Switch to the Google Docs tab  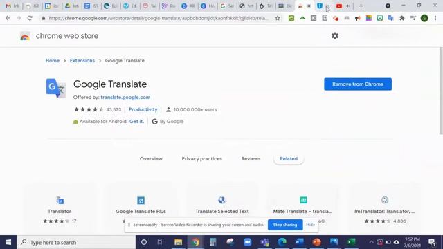point(91,6)
